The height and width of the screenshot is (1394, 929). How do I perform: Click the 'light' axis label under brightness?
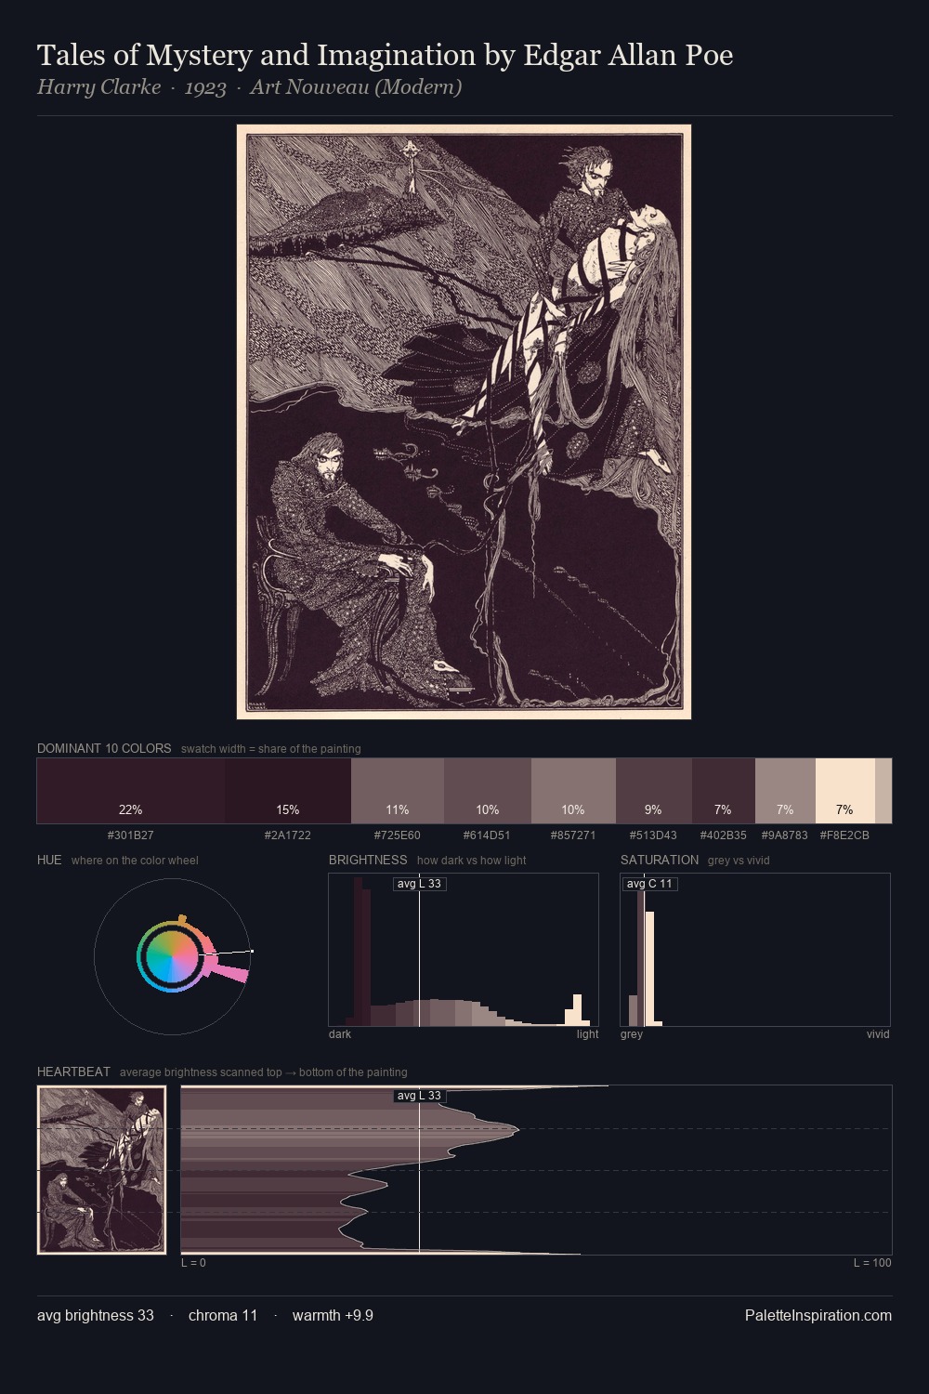(588, 1033)
